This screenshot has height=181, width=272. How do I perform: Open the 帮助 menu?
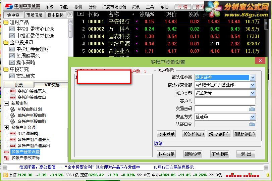[164, 7]
